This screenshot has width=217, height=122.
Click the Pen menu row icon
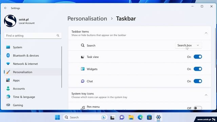83,108
